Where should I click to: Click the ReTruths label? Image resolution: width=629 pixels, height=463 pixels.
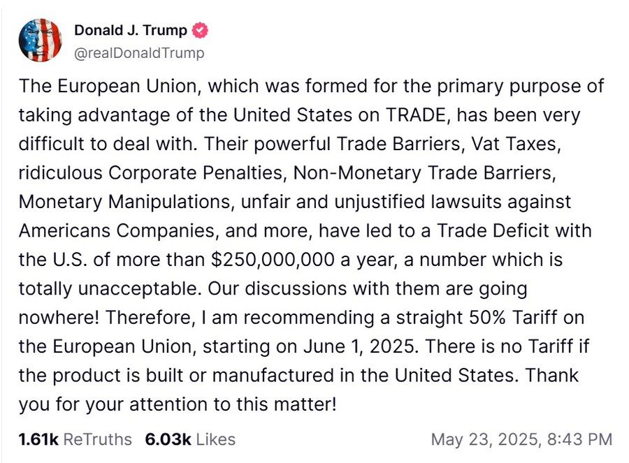pos(97,440)
